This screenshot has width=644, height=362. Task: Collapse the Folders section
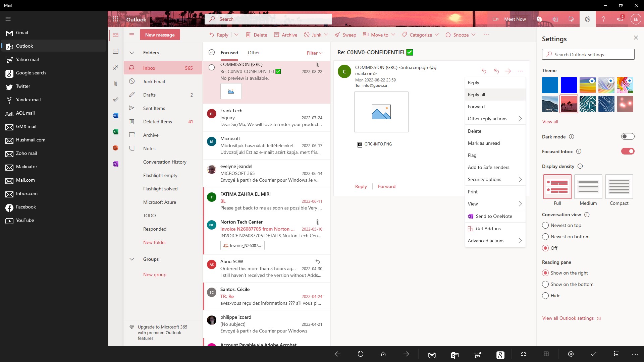point(131,53)
